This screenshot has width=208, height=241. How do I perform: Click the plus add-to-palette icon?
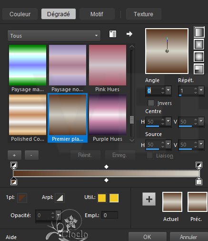pyautogui.click(x=149, y=199)
